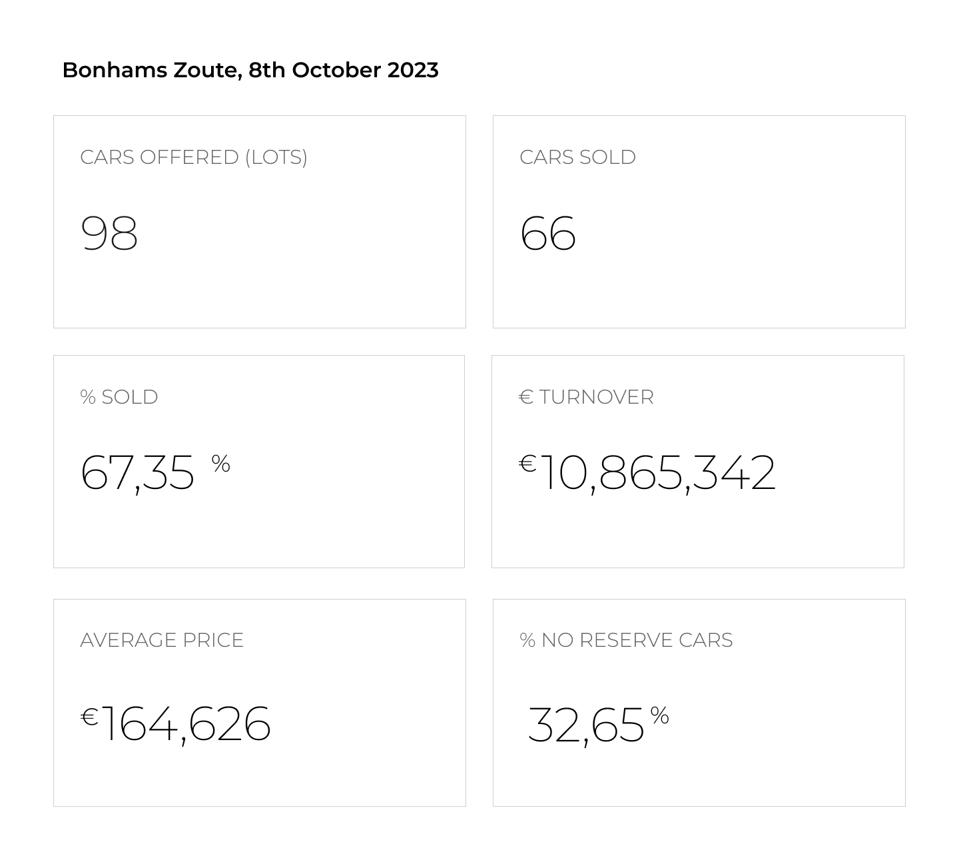
Task: Click the 164,626 average price figure
Action: click(186, 724)
